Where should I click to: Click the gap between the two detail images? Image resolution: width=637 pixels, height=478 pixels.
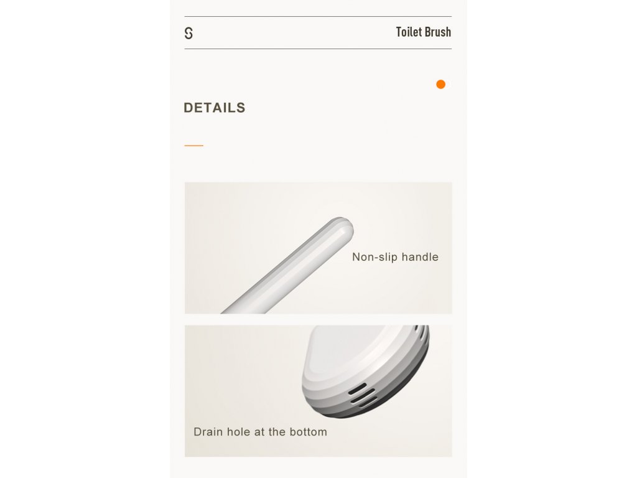point(318,319)
